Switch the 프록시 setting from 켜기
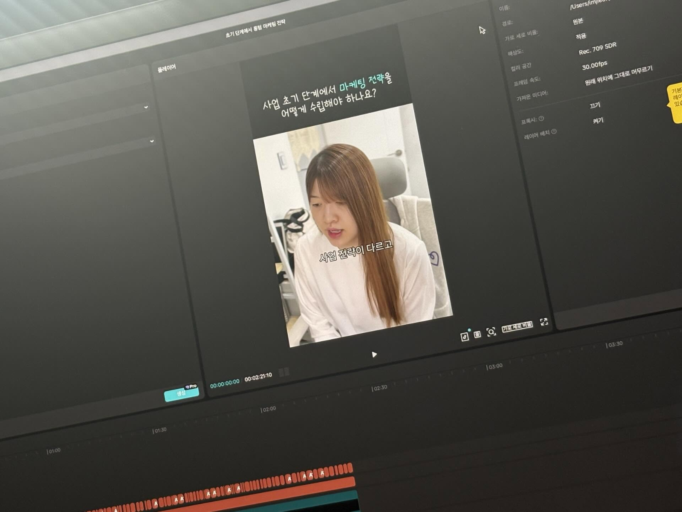Viewport: 682px width, 512px height. [598, 120]
